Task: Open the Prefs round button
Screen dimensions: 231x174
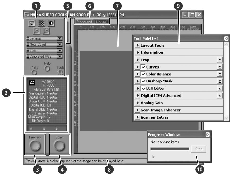Action: (x=34, y=72)
